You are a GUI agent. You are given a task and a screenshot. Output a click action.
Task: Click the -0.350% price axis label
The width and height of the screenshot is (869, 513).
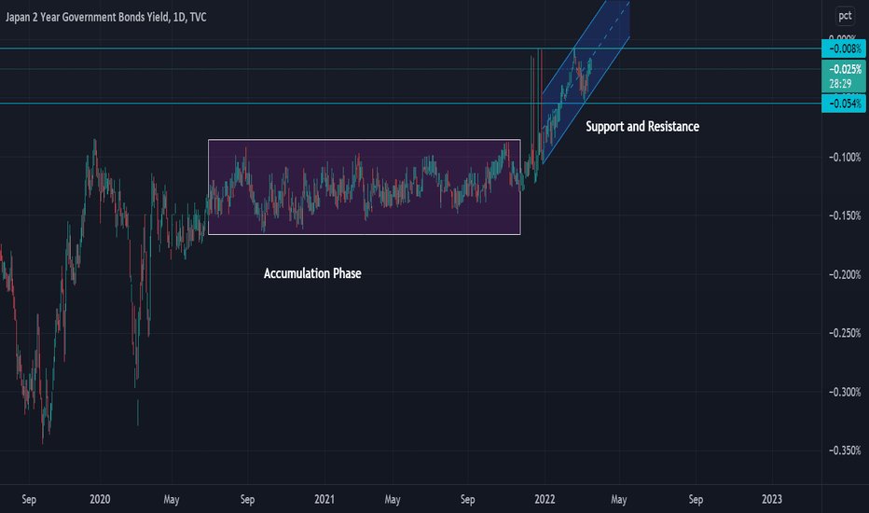(845, 451)
